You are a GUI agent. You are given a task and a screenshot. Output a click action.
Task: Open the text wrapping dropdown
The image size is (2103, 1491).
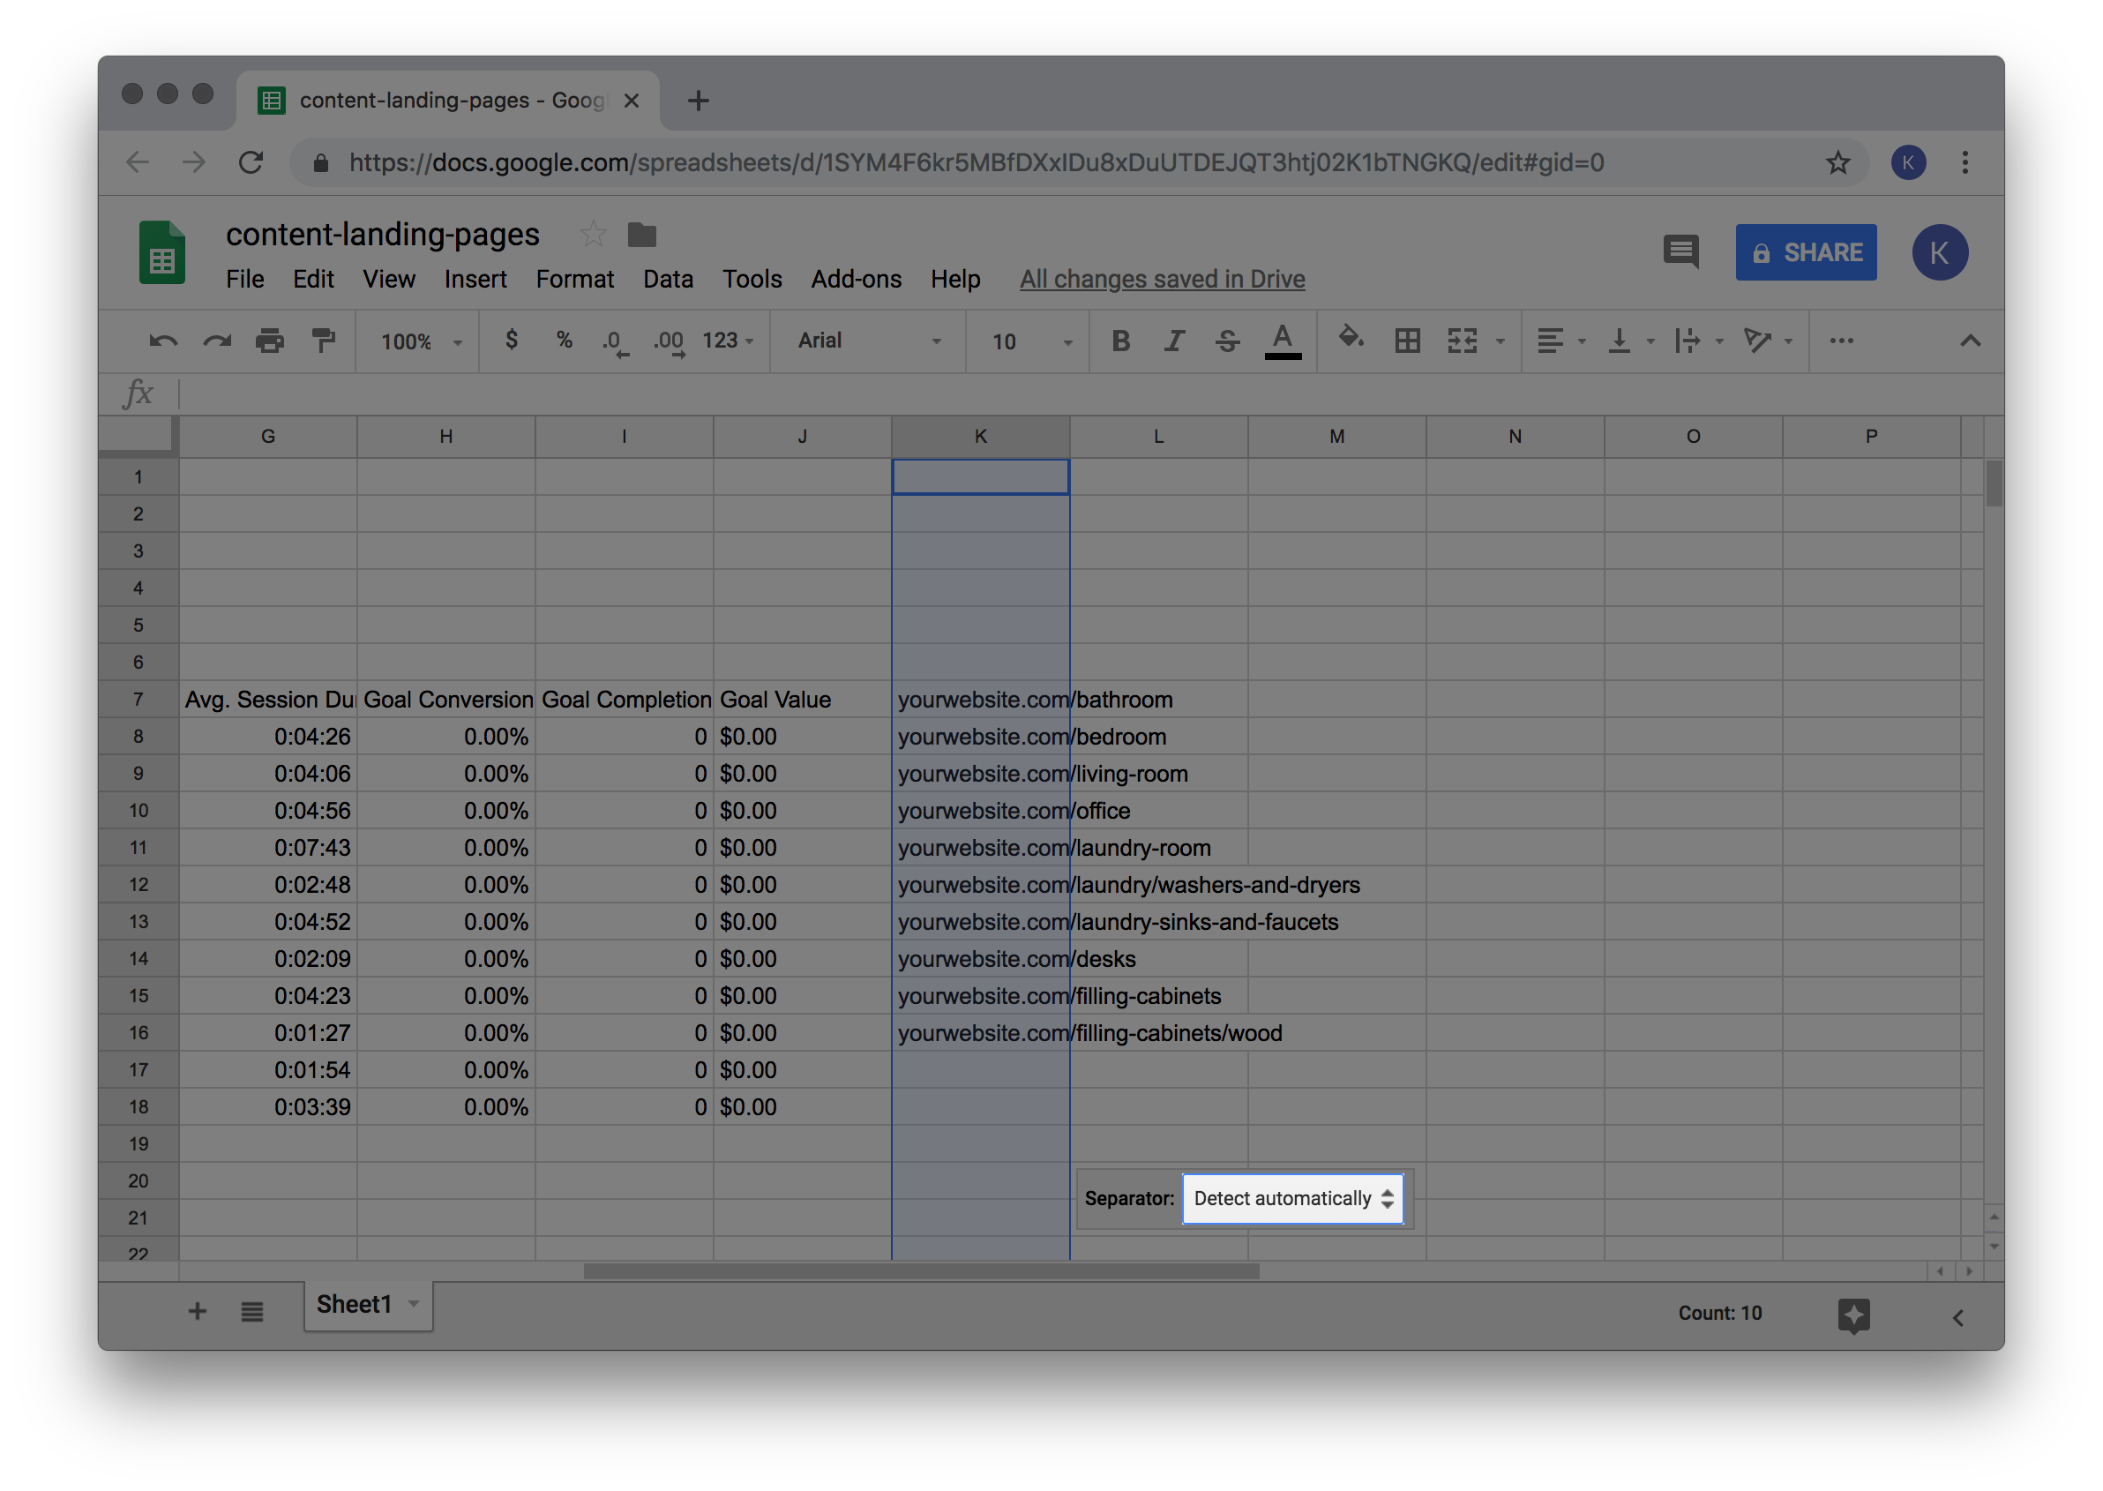1698,341
